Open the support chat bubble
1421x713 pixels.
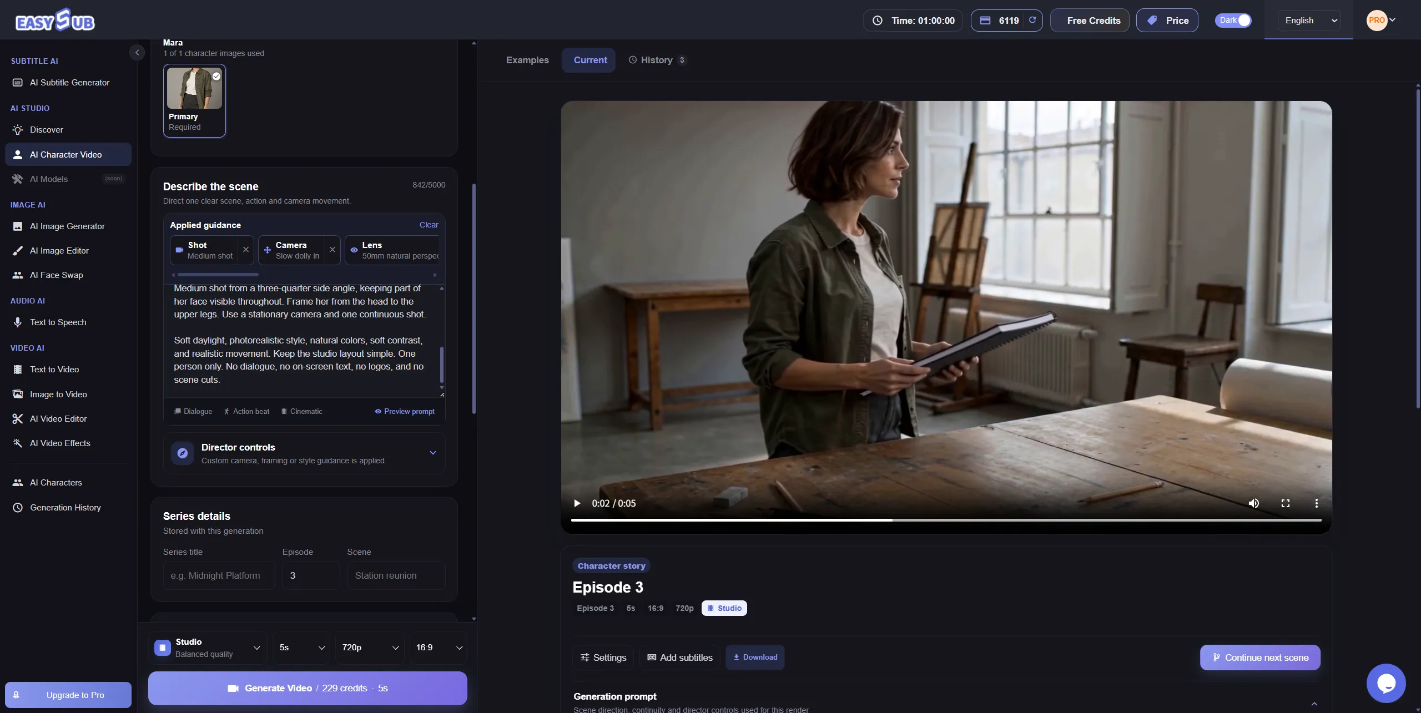tap(1386, 683)
